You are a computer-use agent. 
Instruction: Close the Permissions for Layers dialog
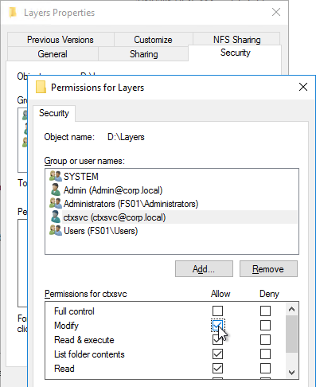coord(303,87)
